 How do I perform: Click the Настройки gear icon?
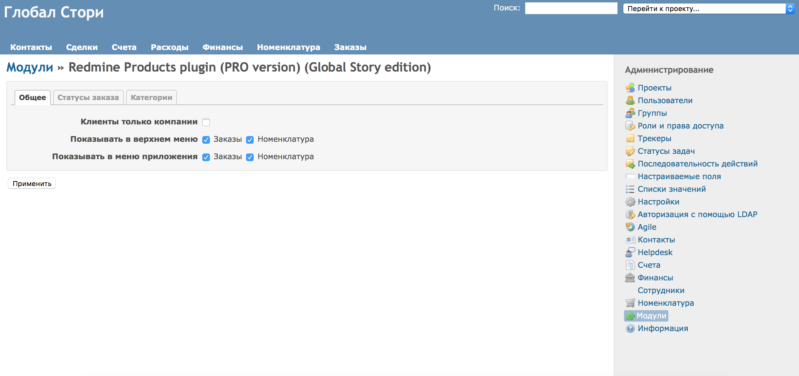(x=630, y=202)
